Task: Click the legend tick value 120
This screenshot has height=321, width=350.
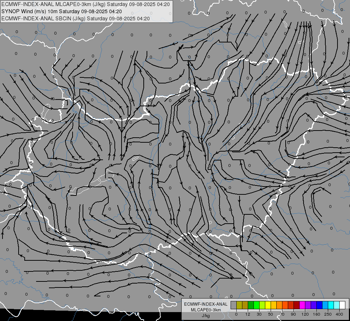Action: click(x=305, y=314)
